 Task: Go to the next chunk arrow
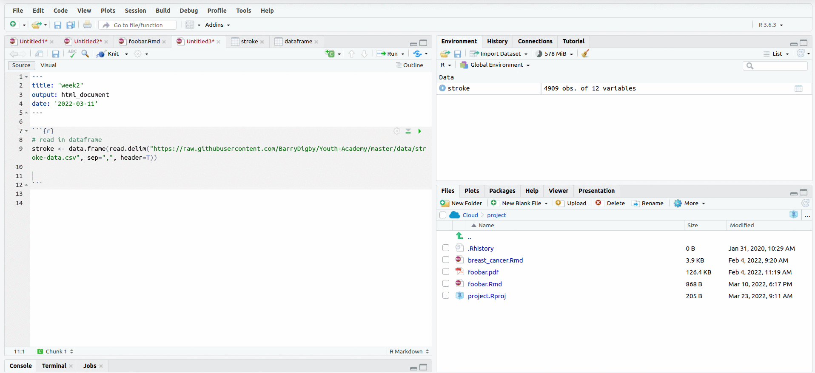[364, 54]
